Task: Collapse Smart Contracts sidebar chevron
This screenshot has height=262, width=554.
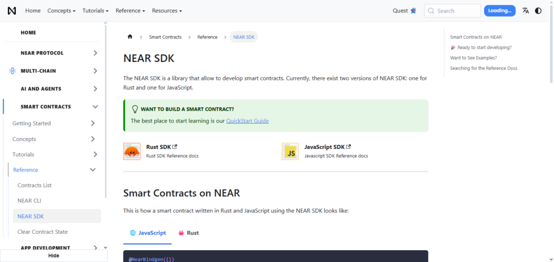Action: coord(95,106)
